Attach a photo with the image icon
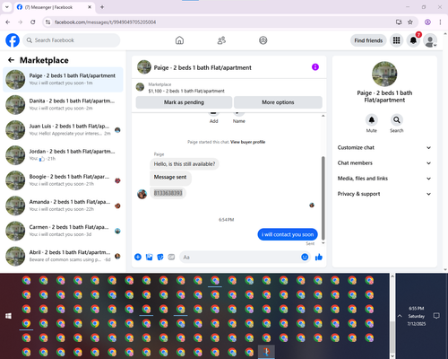The image size is (448, 359). 149,257
